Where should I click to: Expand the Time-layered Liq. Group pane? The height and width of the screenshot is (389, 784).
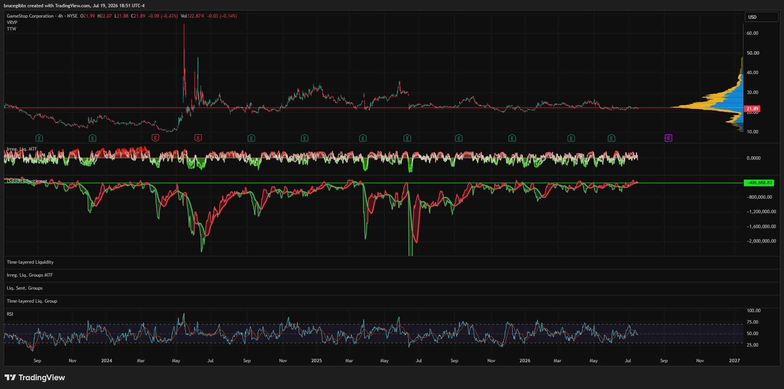32,301
